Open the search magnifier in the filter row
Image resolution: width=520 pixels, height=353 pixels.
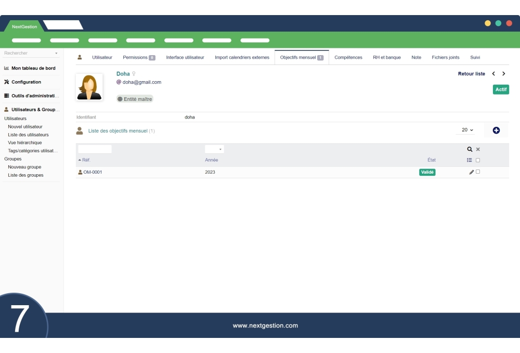(x=470, y=149)
